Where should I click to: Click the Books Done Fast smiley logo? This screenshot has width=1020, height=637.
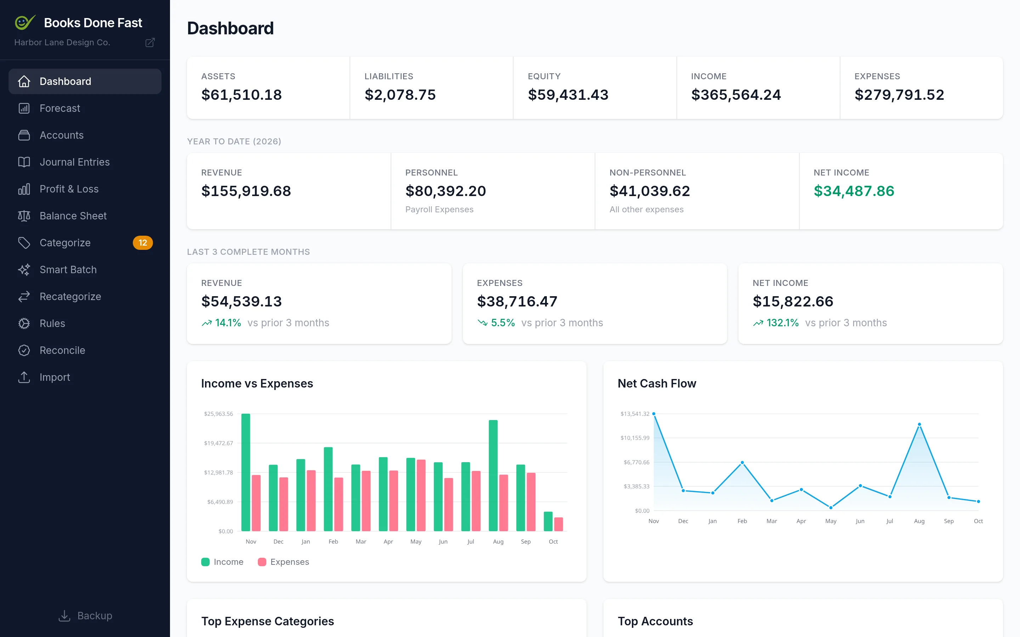click(x=25, y=22)
